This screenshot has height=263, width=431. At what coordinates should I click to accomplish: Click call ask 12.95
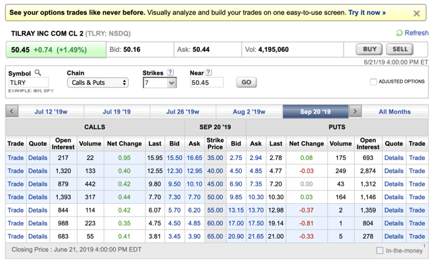point(195,171)
